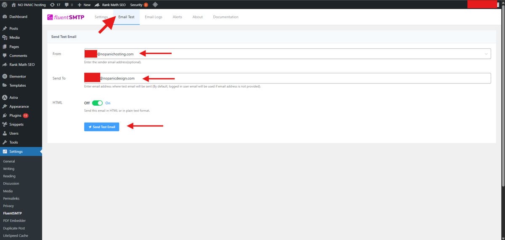Click the Send To email input field
The width and height of the screenshot is (505, 240).
click(287, 78)
